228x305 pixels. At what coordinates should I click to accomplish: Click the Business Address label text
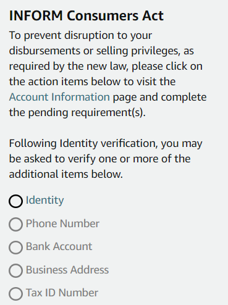[67, 270]
